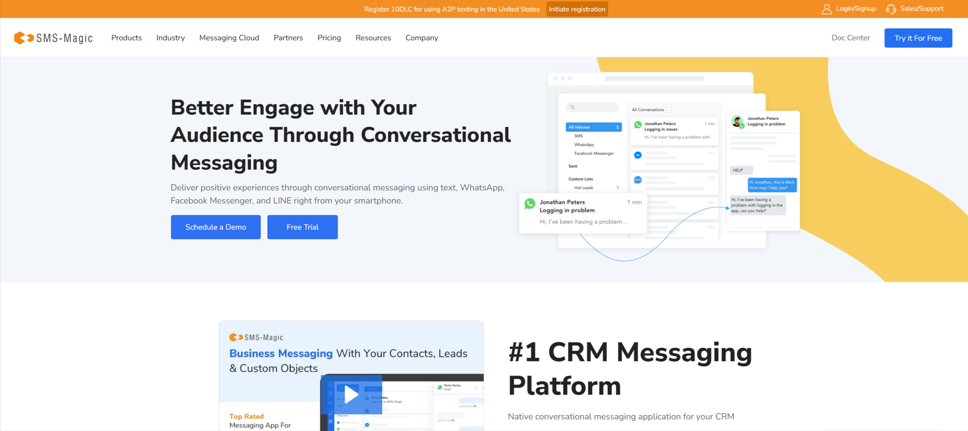This screenshot has height=431, width=968.
Task: Open the Resources menu
Action: tap(373, 38)
